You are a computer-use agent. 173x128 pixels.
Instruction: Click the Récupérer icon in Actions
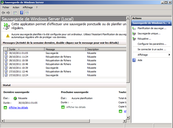pos(134,39)
